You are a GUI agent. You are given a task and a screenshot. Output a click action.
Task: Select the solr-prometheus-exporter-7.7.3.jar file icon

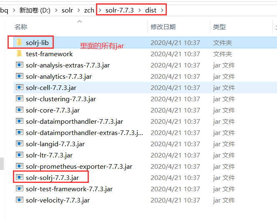click(20, 166)
